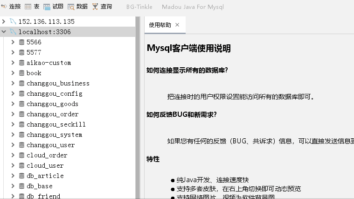
Task: Click the database icon beside cloud_user
Action: pos(21,165)
